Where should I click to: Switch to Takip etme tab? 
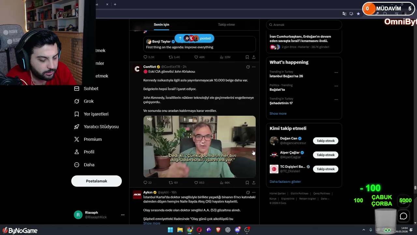click(x=226, y=24)
